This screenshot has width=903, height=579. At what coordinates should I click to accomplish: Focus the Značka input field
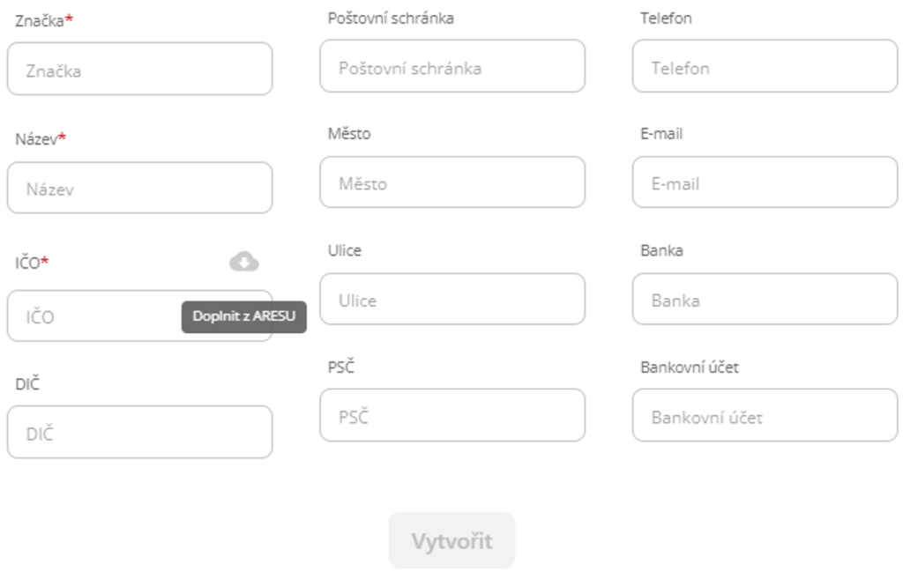139,70
